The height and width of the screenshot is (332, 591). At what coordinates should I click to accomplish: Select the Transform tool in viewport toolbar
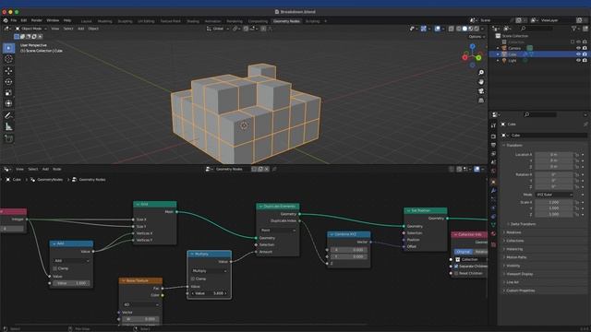[8, 103]
